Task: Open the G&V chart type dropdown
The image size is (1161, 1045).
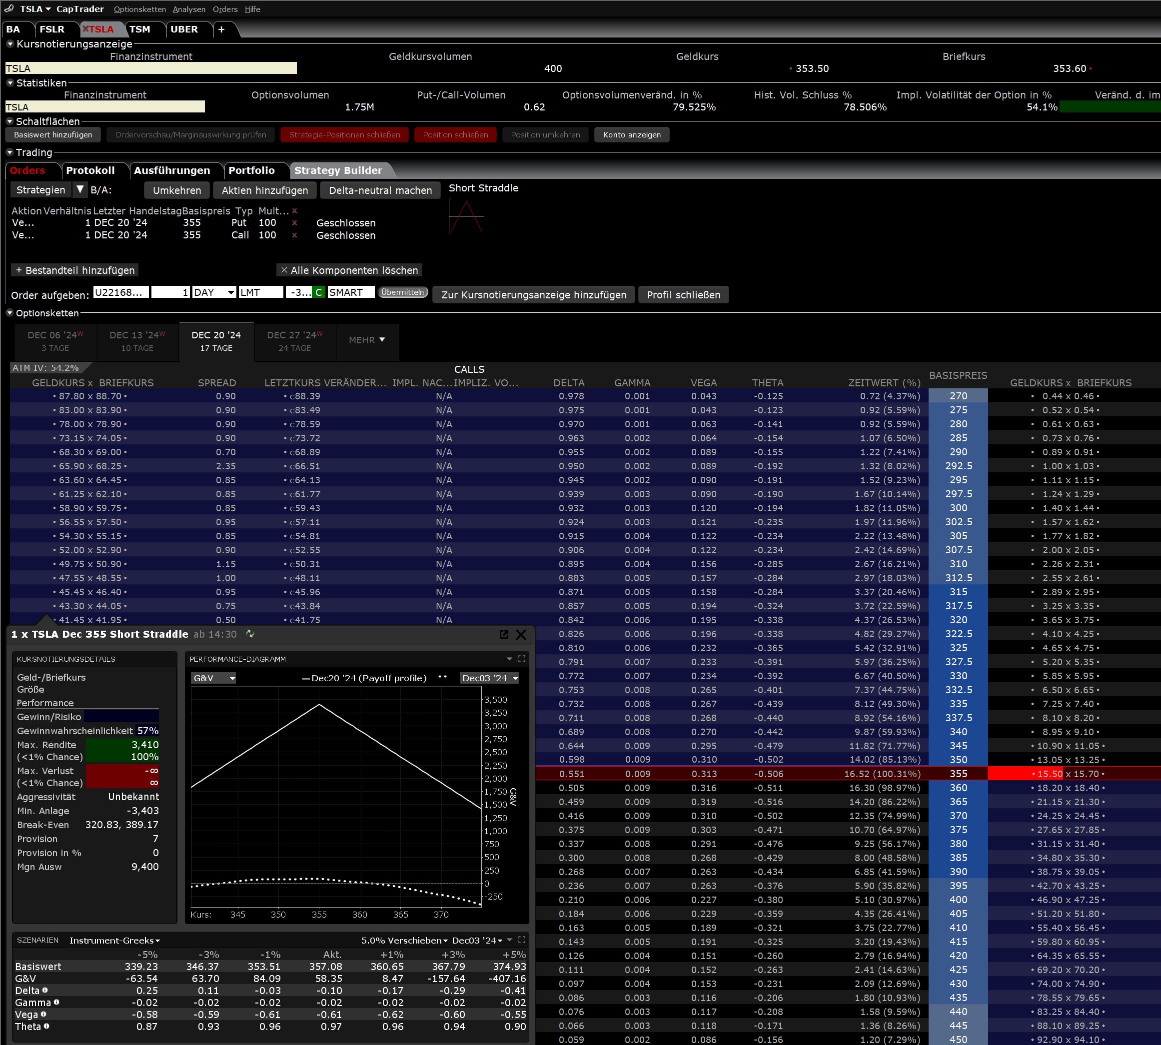Action: [x=213, y=678]
